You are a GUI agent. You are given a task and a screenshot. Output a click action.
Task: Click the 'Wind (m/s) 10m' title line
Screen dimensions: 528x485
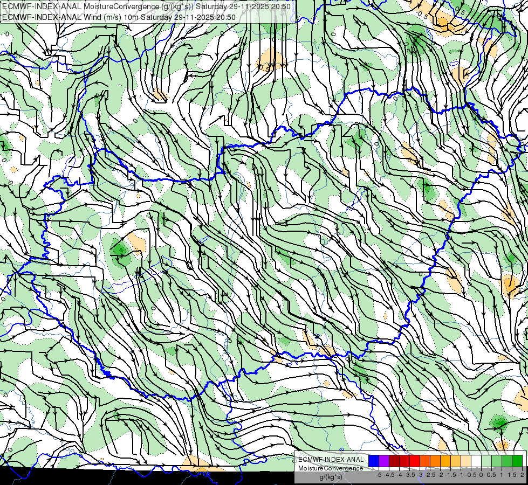[119, 17]
